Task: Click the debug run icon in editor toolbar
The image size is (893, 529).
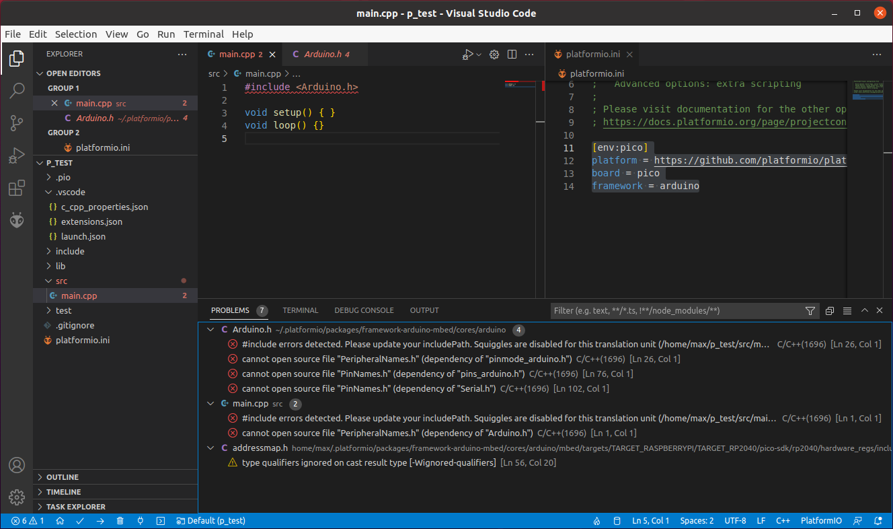Action: pyautogui.click(x=468, y=55)
